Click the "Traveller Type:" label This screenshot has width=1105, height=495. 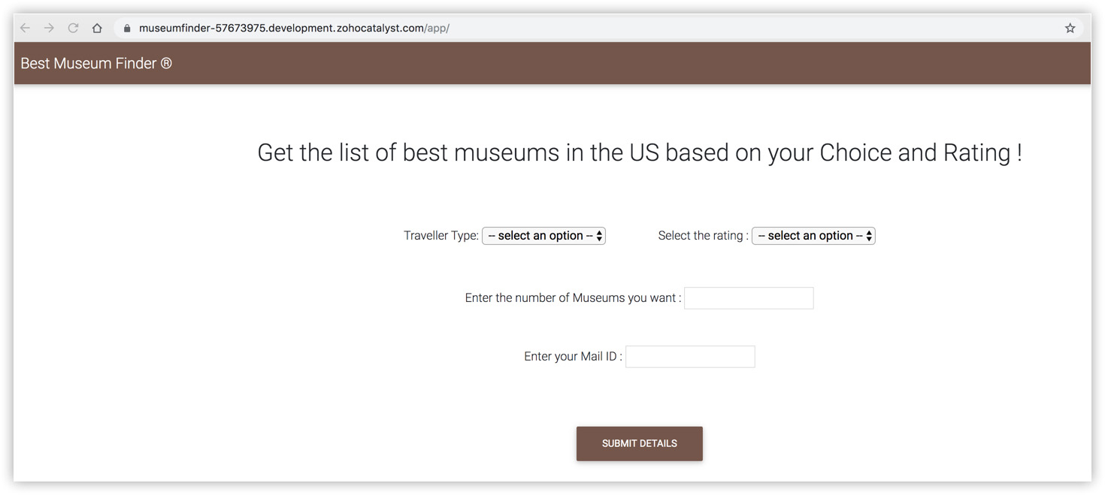[440, 236]
